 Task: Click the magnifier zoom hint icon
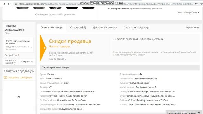tap(36, 14)
